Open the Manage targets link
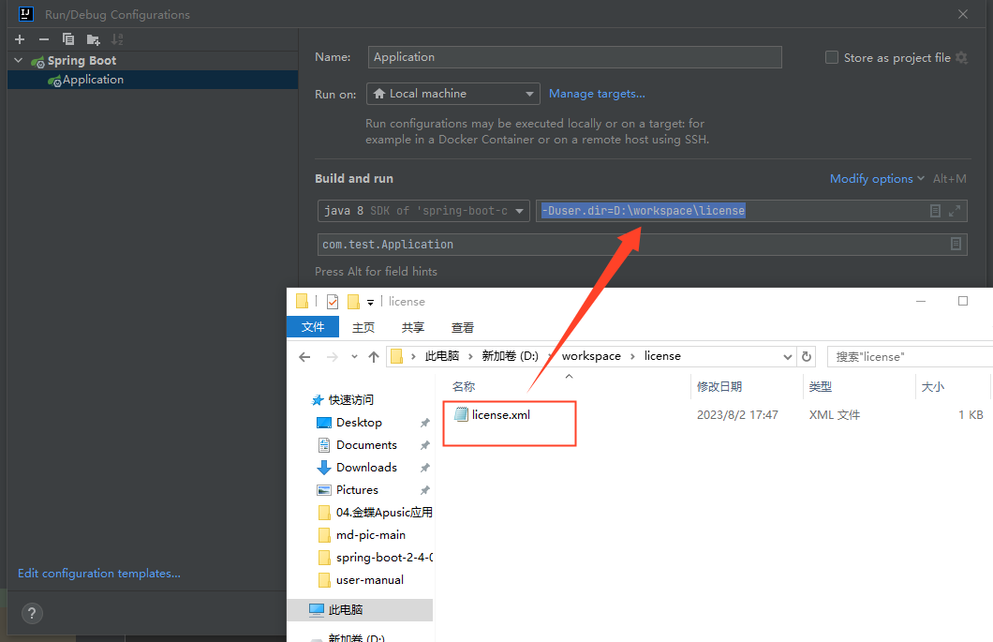The image size is (993, 642). 597,94
